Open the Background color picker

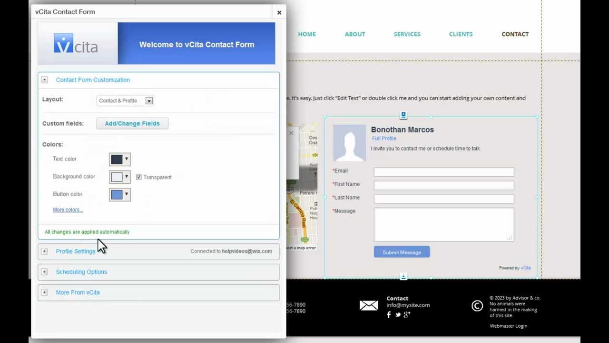tap(120, 177)
